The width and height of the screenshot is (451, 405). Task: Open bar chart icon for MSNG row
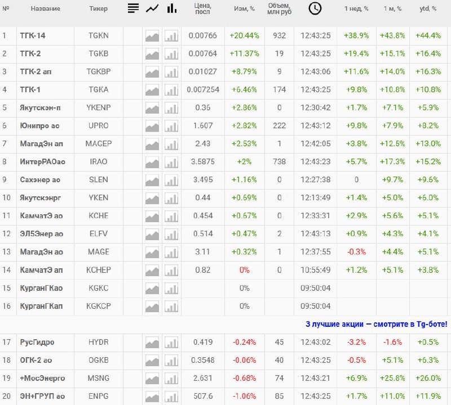pos(171,379)
